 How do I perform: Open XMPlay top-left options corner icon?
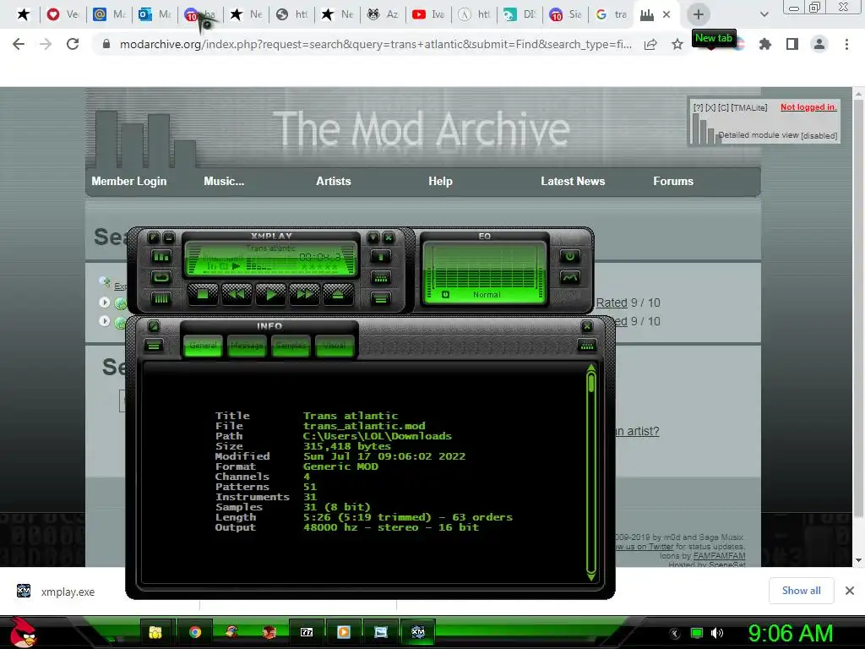point(154,237)
